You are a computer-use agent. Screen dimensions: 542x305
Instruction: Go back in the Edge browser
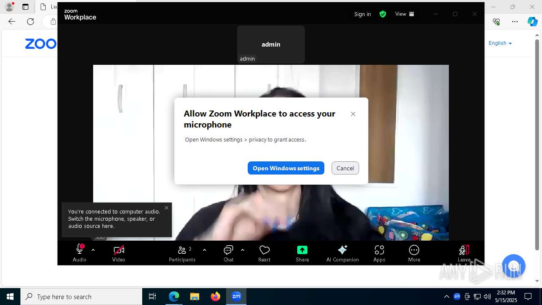12,22
